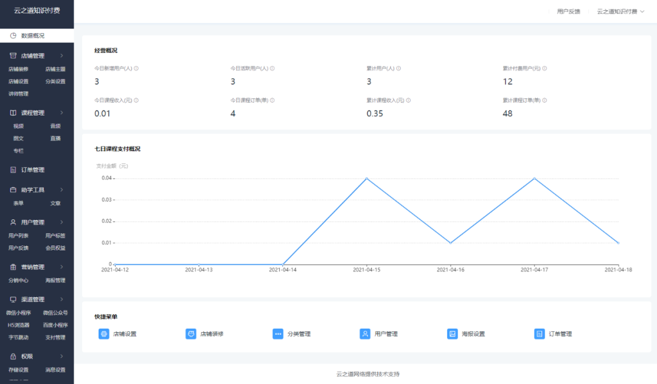The width and height of the screenshot is (657, 384).
Task: Open 海报设置 quick menu picture icon
Action: (x=453, y=334)
